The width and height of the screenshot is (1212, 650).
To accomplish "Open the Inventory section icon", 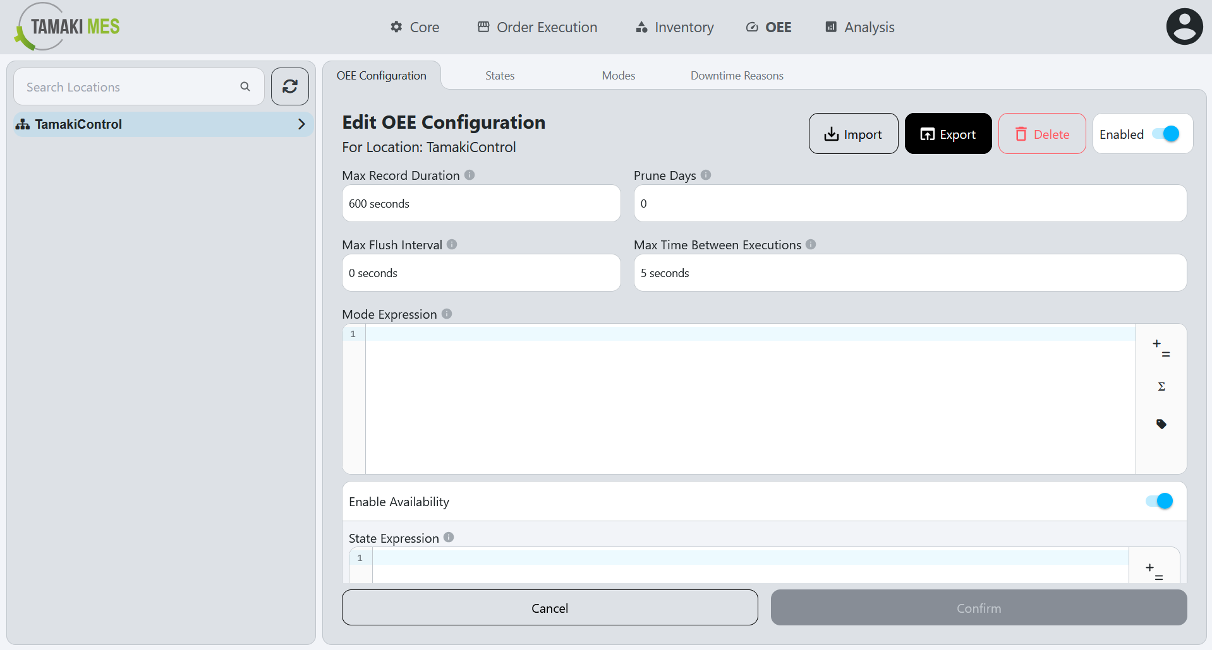I will click(641, 27).
